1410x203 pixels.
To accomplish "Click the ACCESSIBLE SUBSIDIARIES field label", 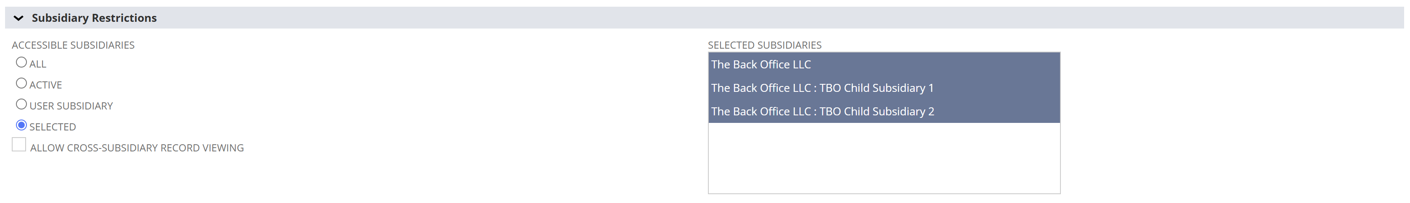I will (x=73, y=45).
